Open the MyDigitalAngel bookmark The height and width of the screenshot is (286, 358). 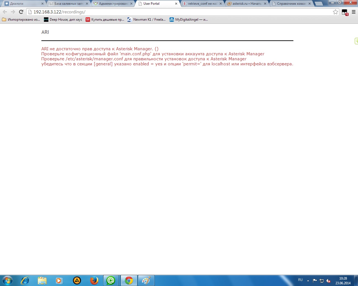point(189,20)
